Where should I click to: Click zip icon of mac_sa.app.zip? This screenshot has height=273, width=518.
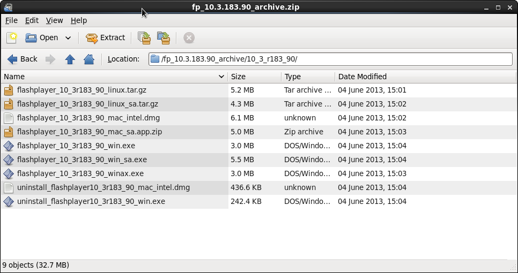pos(9,132)
